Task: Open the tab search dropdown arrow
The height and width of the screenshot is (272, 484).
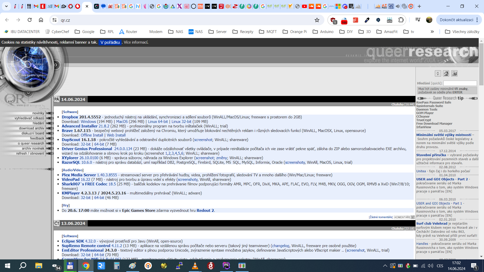Action: (6, 6)
